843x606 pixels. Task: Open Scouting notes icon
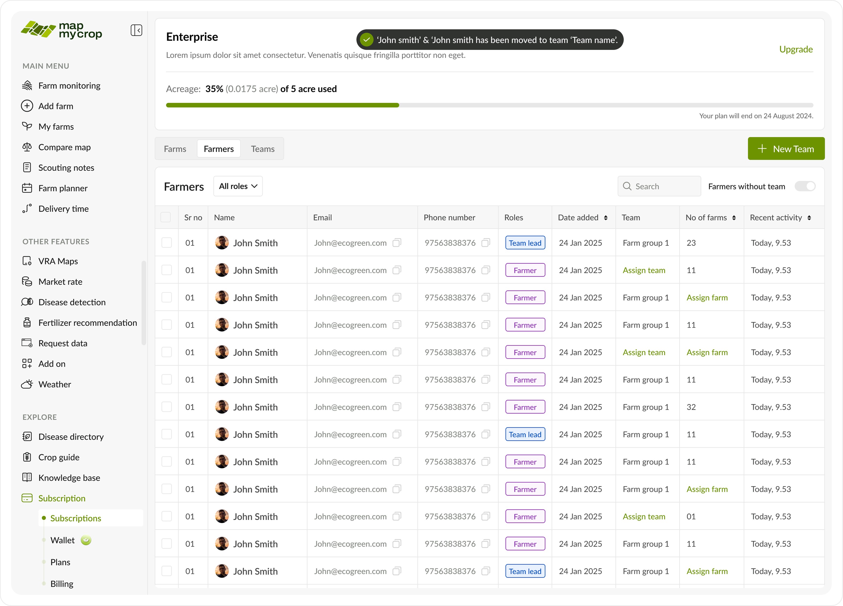point(27,167)
